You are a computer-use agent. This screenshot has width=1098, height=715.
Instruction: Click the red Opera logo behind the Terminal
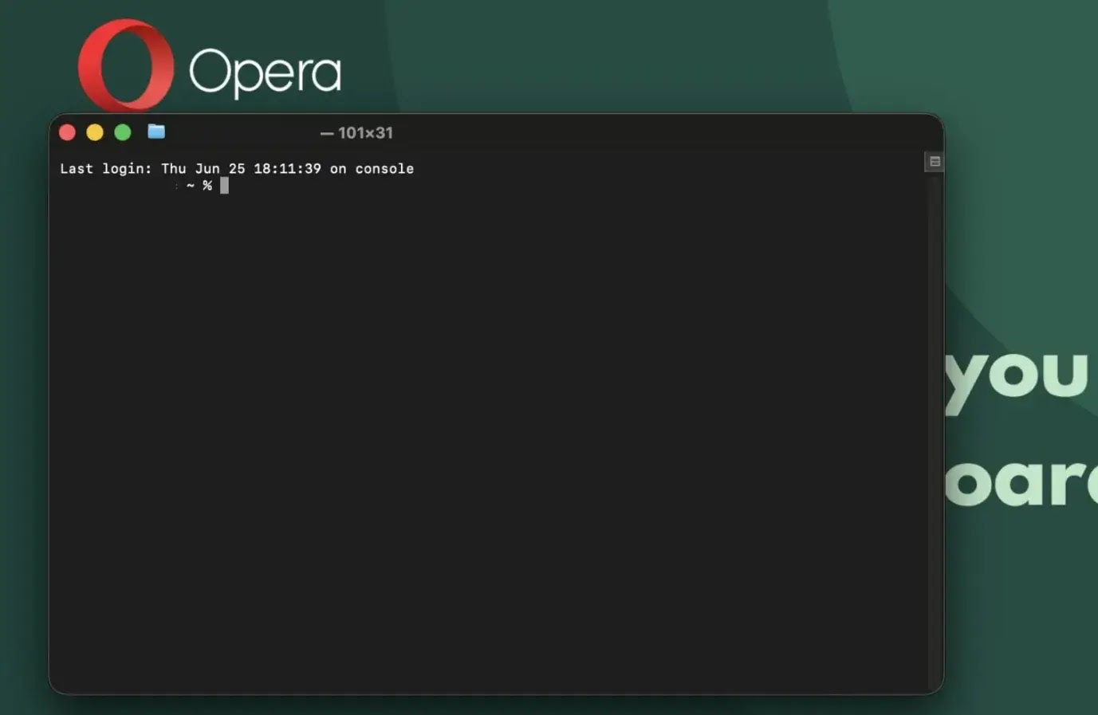point(126,65)
